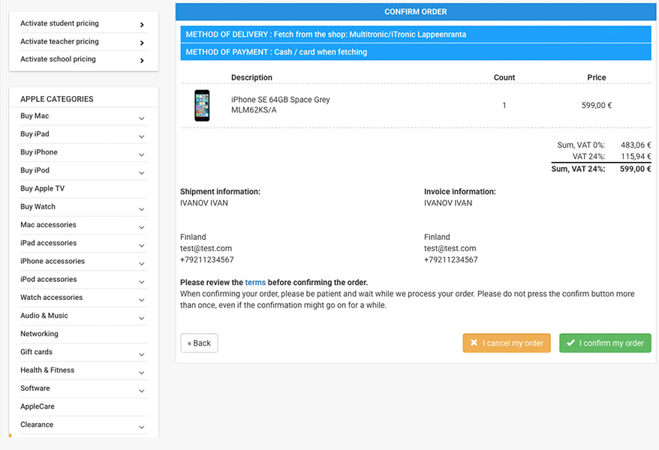Screen dimensions: 659x450
Task: Confirm the order with green button
Action: pyautogui.click(x=605, y=343)
